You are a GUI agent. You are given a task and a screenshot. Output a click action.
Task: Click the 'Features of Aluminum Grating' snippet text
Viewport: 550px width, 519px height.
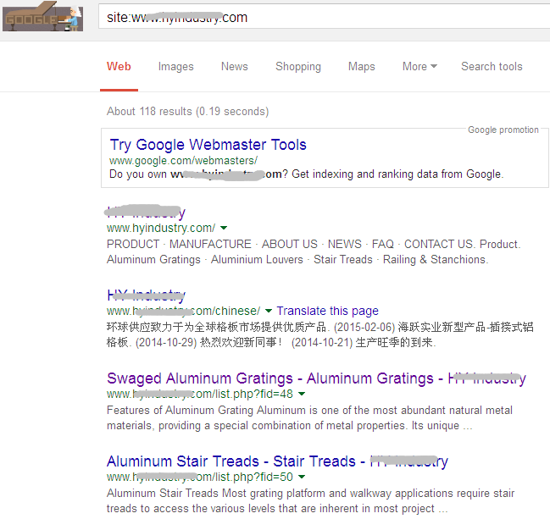(309, 417)
